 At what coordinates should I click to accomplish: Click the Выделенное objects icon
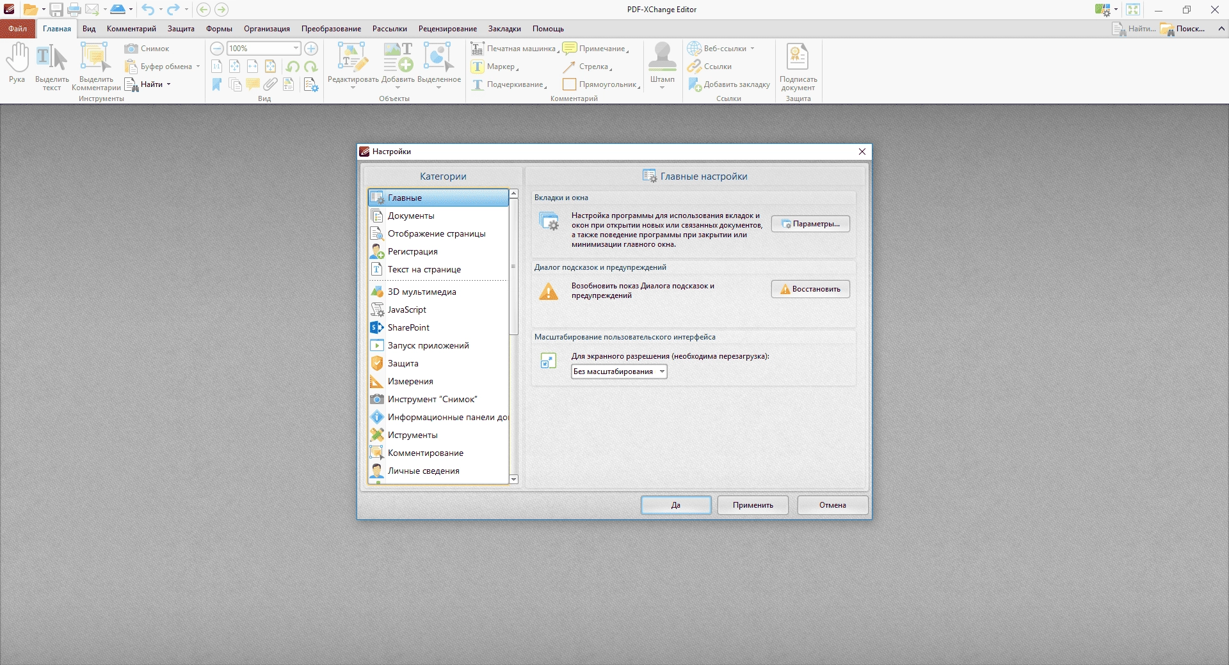[438, 65]
